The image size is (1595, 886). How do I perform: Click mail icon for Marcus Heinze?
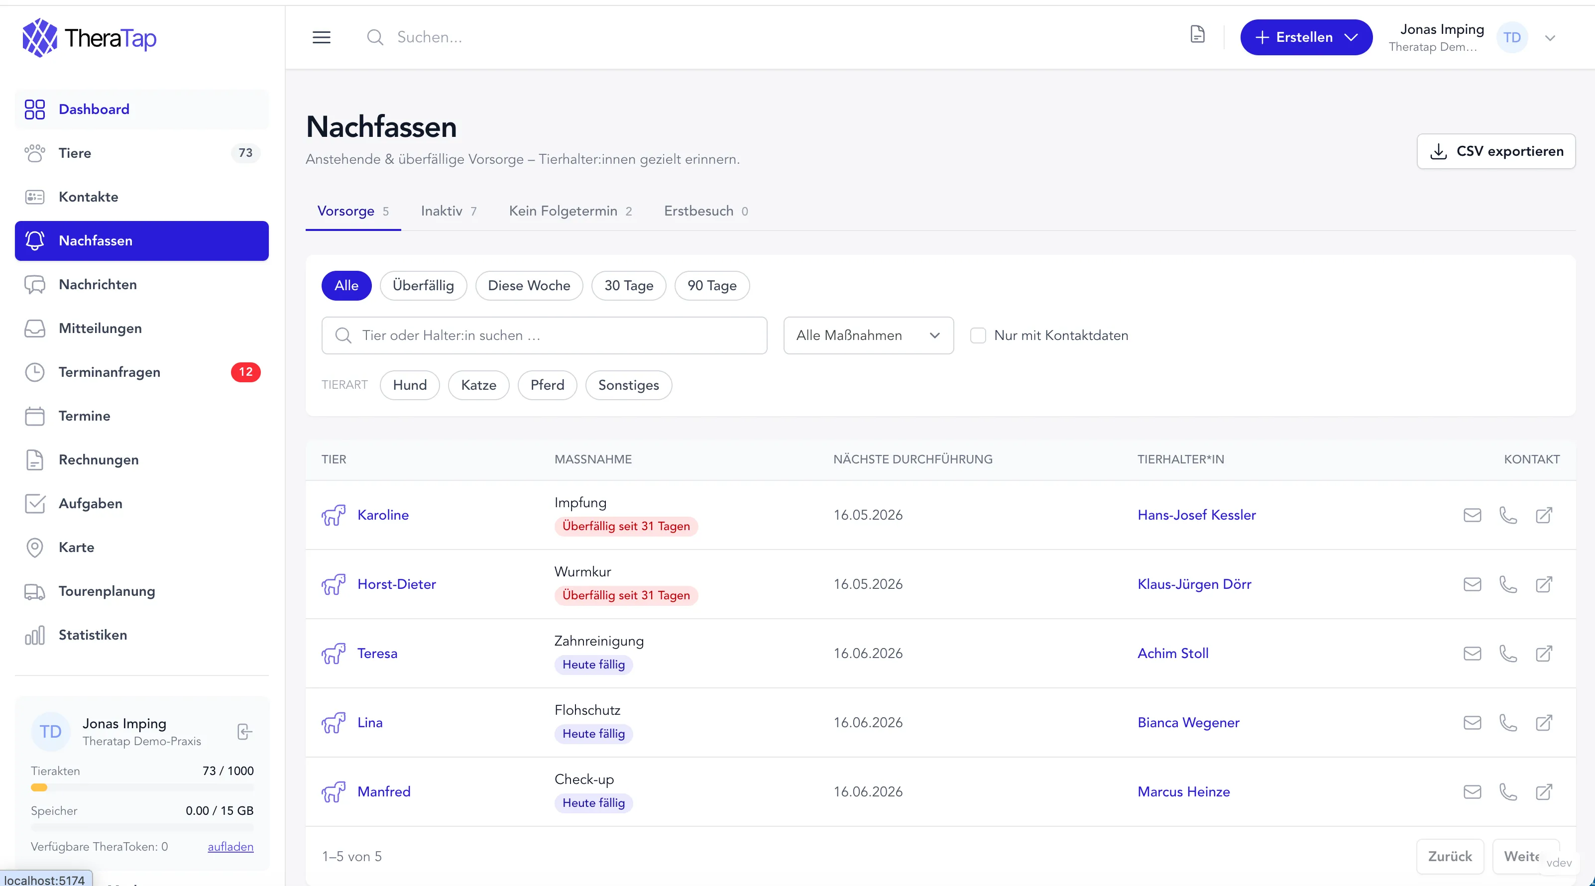[1473, 792]
